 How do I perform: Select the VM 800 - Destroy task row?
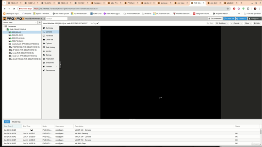point(131,134)
